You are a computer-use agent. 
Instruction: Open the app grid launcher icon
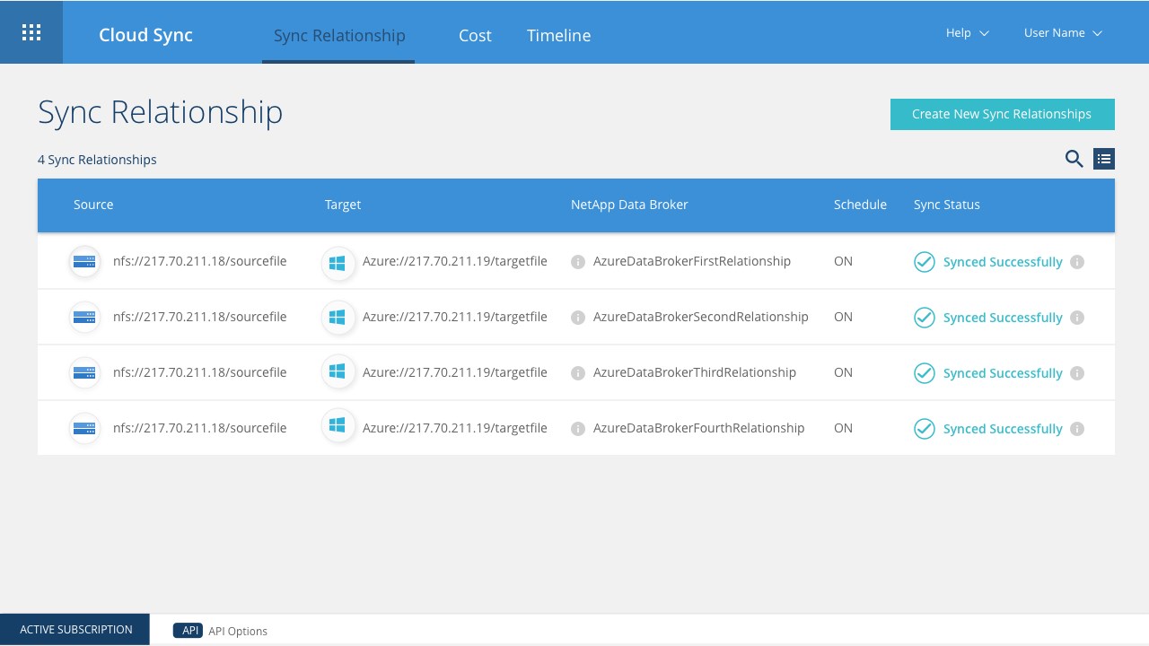click(x=31, y=32)
